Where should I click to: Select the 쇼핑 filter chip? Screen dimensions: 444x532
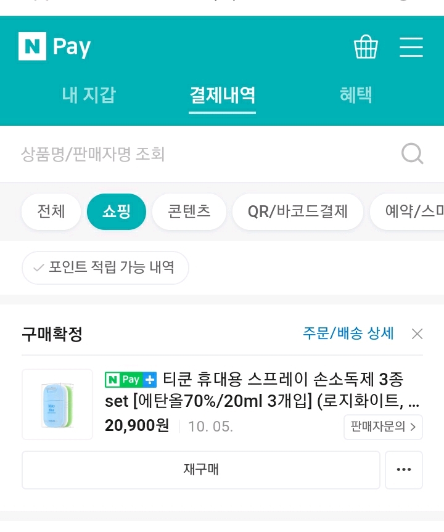coord(117,212)
